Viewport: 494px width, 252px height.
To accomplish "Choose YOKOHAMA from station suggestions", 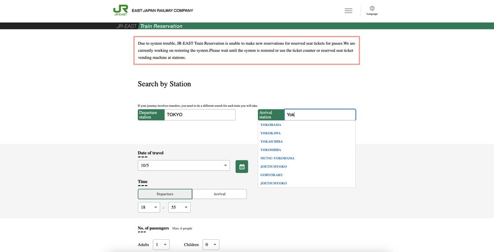I will click(271, 125).
